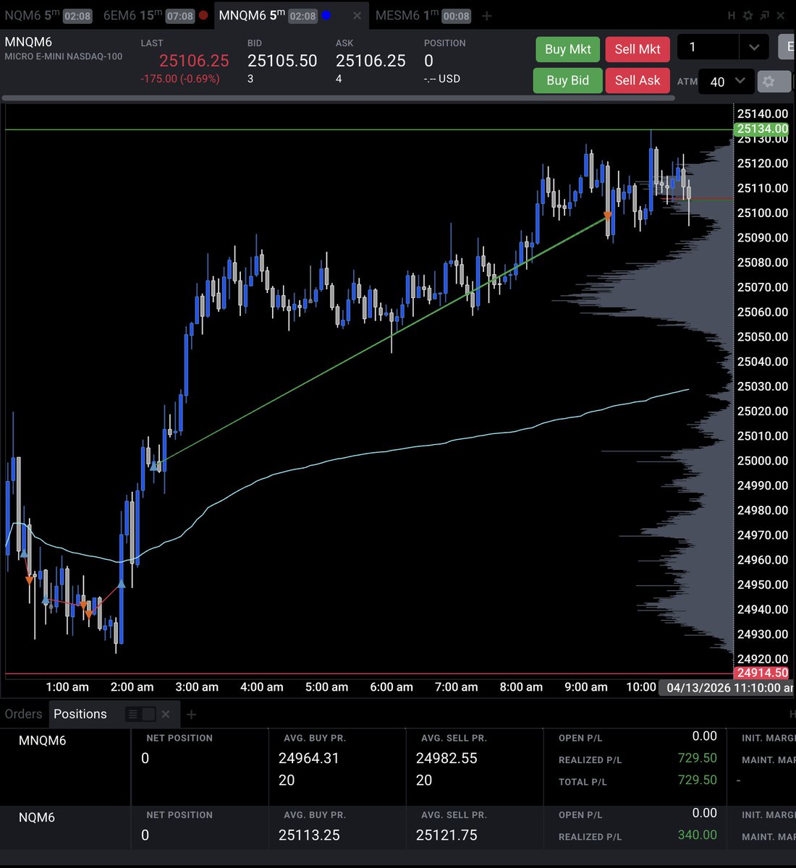The height and width of the screenshot is (868, 796).
Task: Click the MNQM6 TOTAL P/L 729.50
Action: 698,780
